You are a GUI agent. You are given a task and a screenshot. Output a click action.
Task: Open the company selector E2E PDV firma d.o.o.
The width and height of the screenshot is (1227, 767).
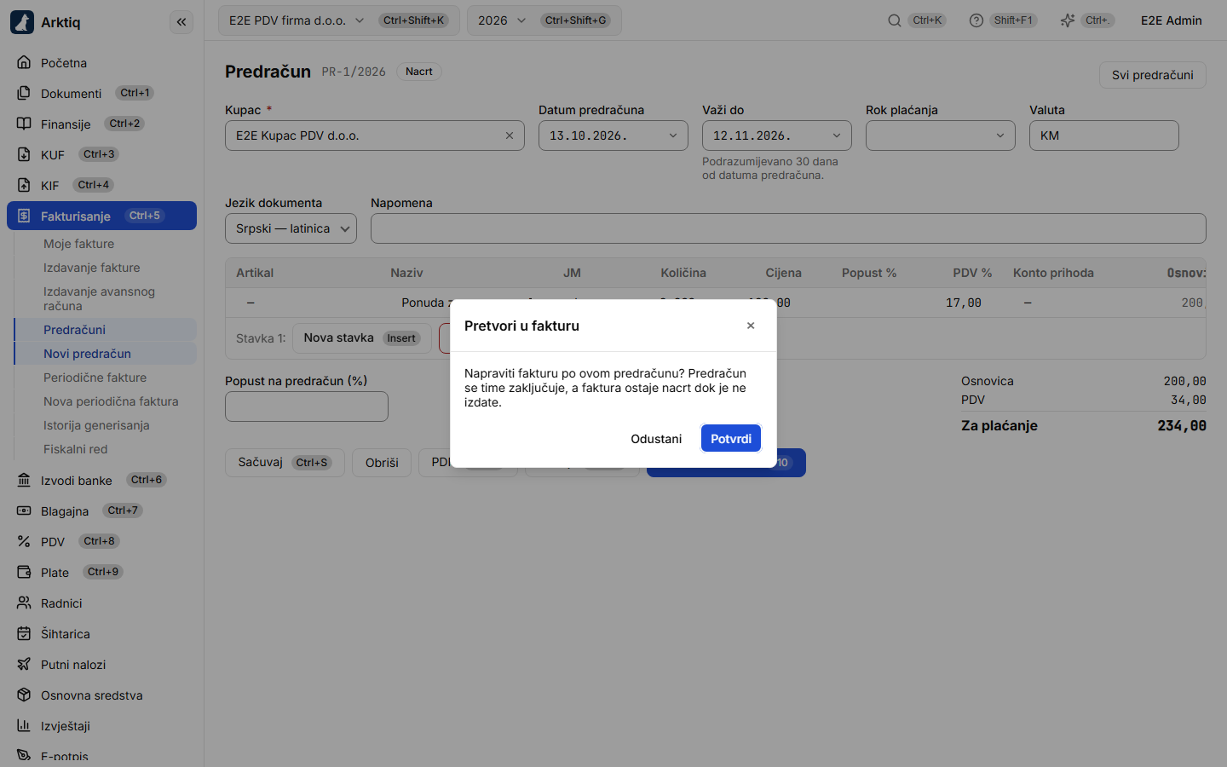tap(339, 20)
